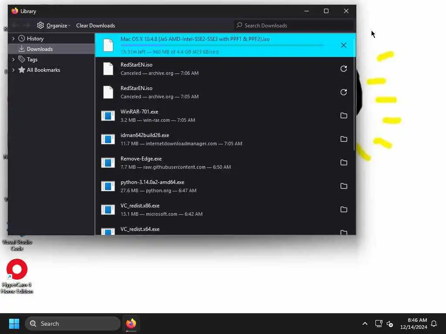Viewport: 446px width, 334px height.
Task: Open the Windows Start menu
Action: click(x=14, y=324)
